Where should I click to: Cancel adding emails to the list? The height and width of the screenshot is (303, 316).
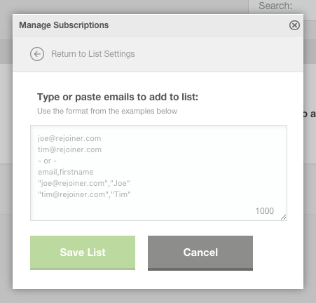[200, 253]
